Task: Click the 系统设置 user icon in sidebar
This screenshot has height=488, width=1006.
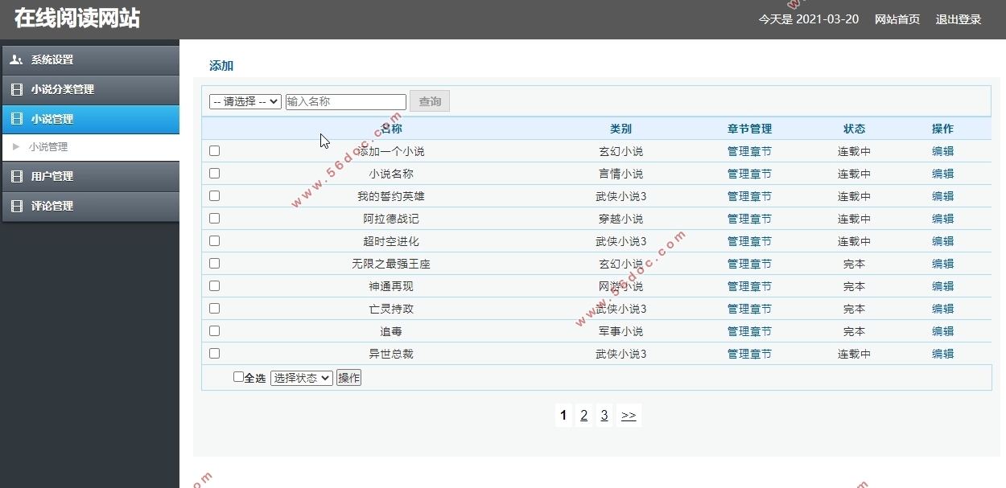Action: point(16,59)
